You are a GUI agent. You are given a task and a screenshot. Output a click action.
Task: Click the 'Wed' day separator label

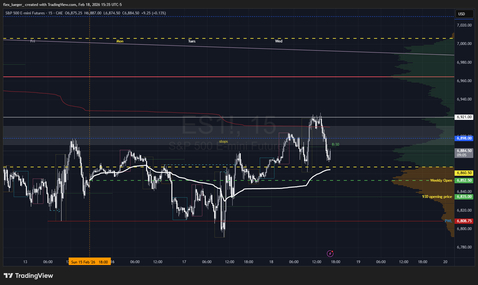[x=278, y=41]
